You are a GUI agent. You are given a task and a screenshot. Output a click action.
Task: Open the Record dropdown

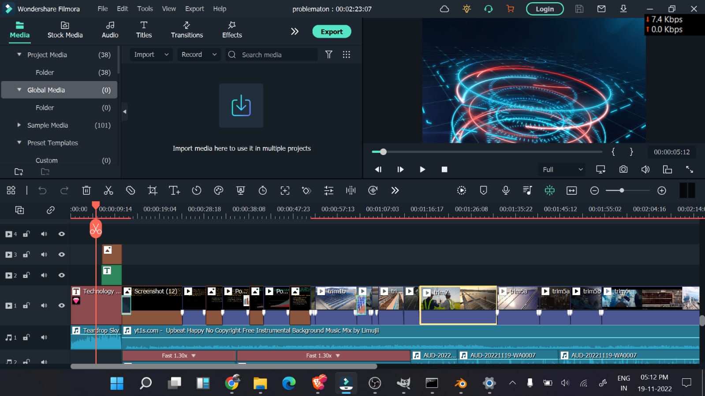click(x=199, y=55)
